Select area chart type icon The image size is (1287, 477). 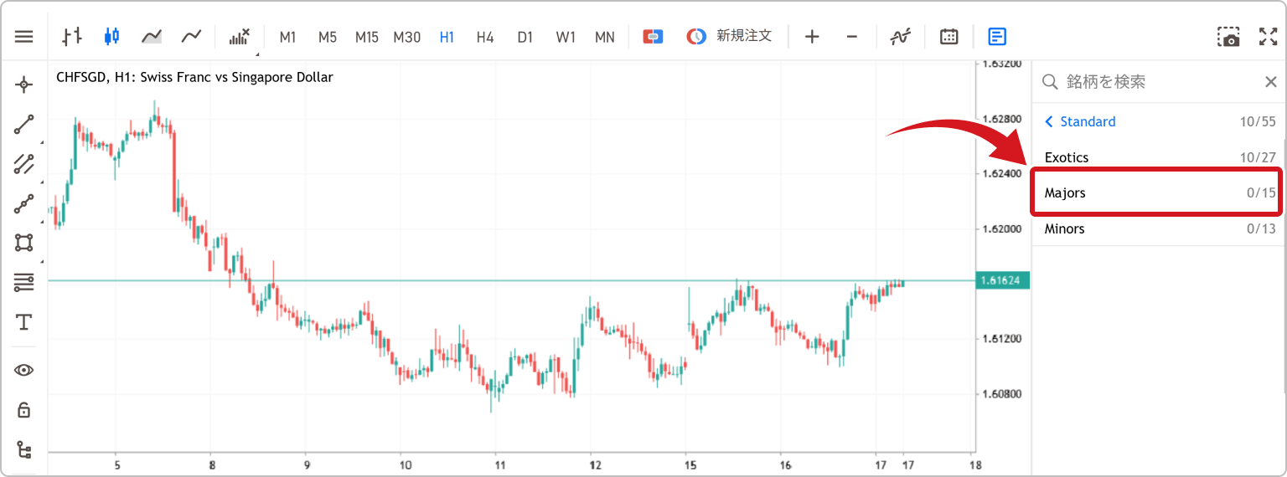(152, 37)
